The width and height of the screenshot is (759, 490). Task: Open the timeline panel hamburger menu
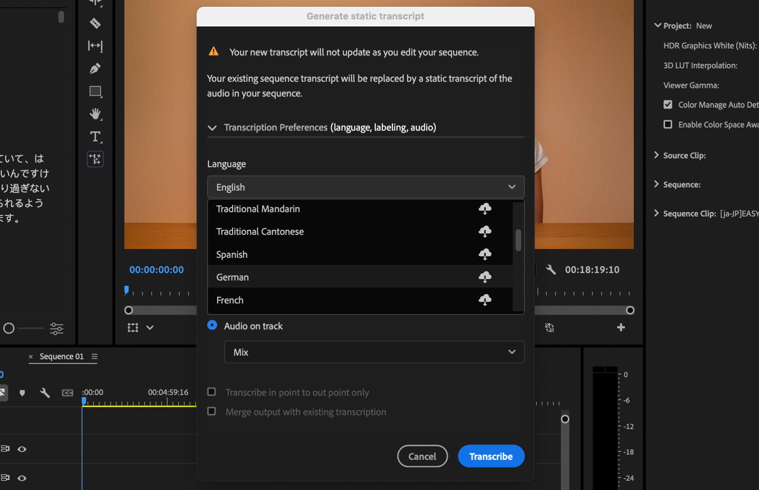tap(94, 356)
